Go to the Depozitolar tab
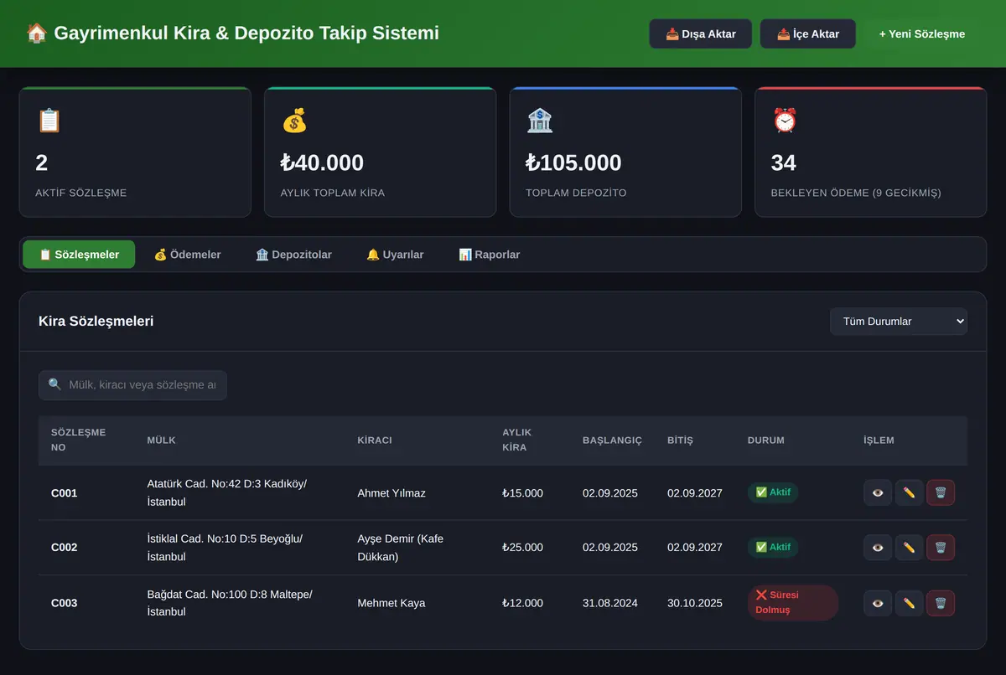Screen dimensions: 1006x675 pos(293,255)
